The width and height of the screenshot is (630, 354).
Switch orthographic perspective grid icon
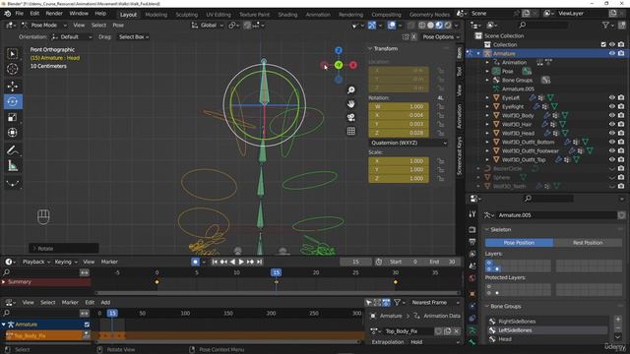[351, 131]
